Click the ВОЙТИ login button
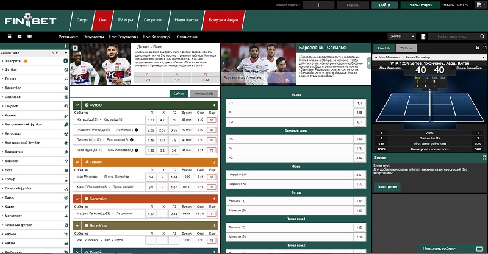This screenshot has height=254, width=488. pyautogui.click(x=385, y=5)
